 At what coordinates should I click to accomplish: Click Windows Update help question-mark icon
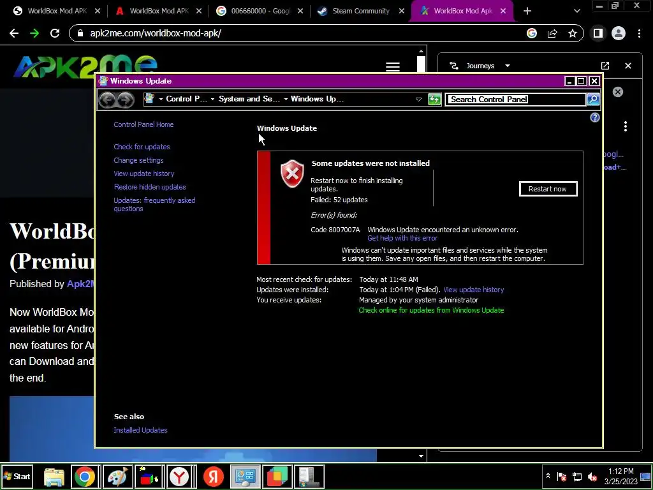[595, 118]
